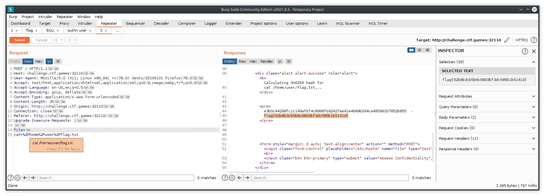Close the authn user repeater tab

[x=90, y=30]
